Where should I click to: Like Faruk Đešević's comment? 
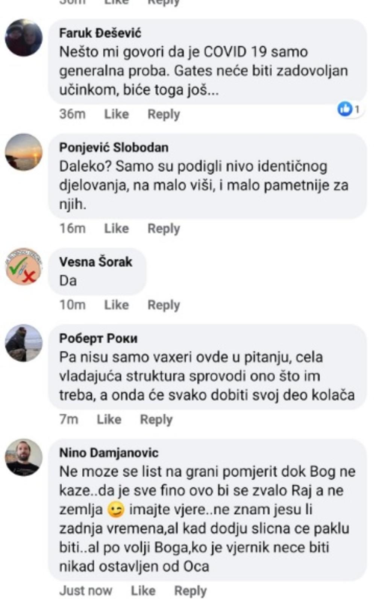click(116, 114)
